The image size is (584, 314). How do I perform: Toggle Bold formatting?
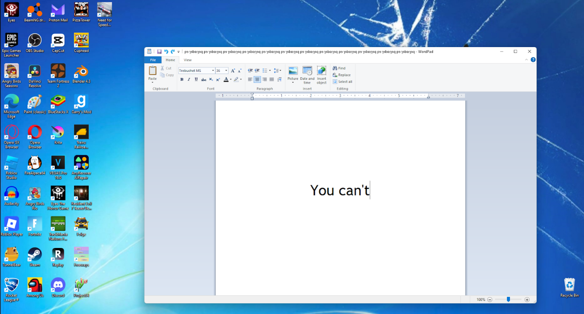coord(182,79)
